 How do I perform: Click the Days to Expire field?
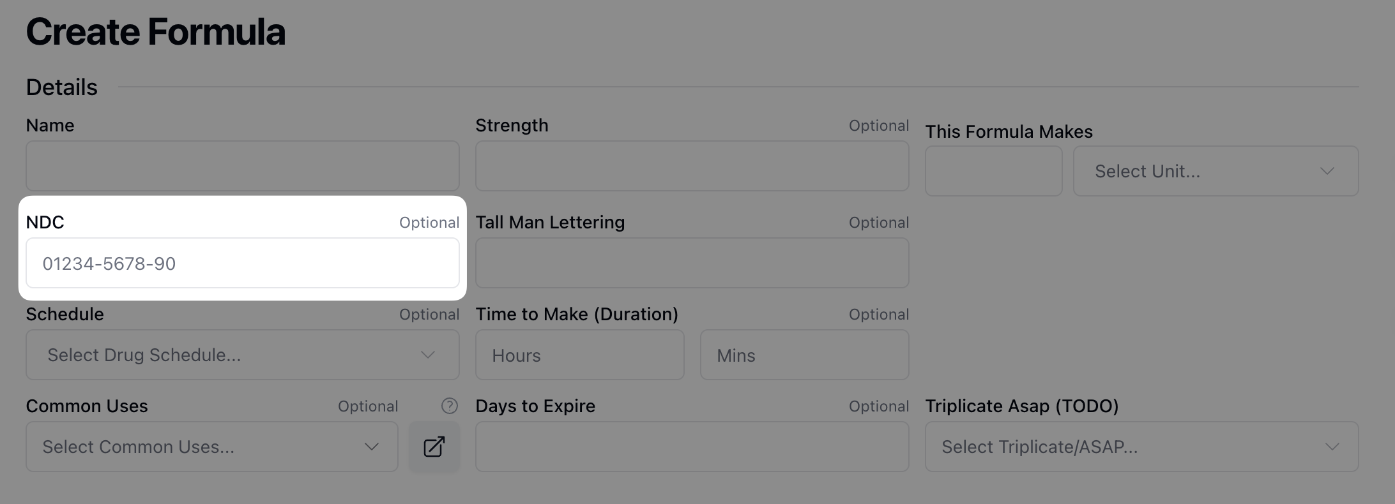692,447
